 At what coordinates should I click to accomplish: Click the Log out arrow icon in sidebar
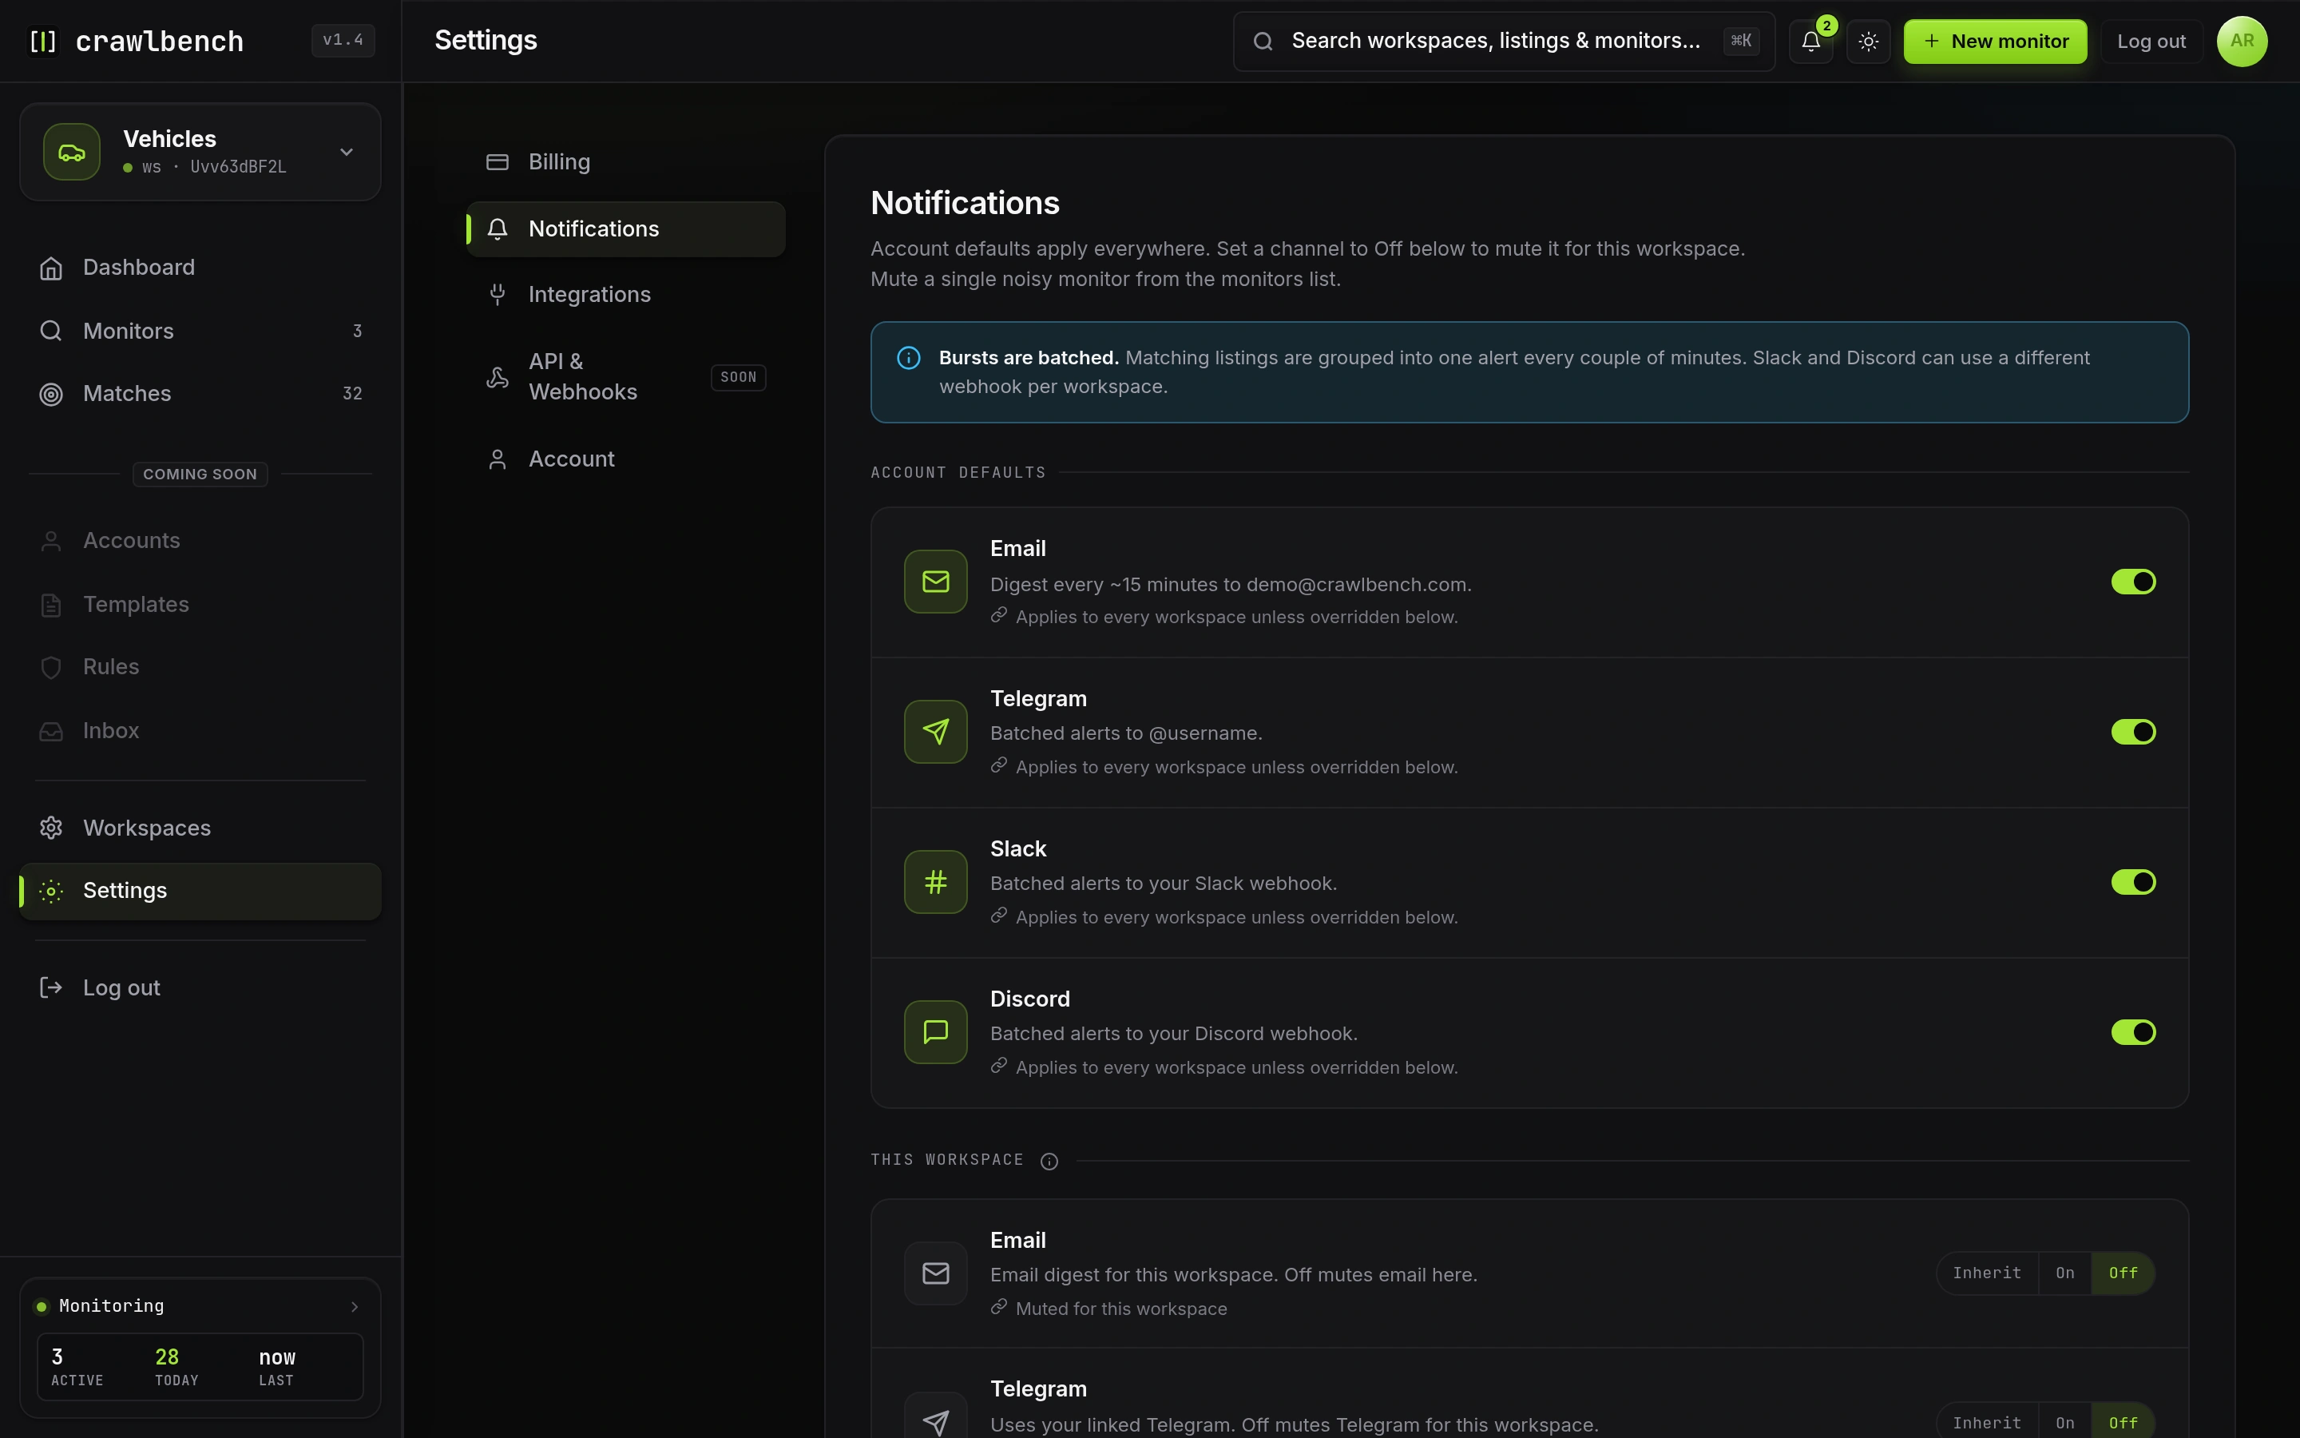point(51,987)
